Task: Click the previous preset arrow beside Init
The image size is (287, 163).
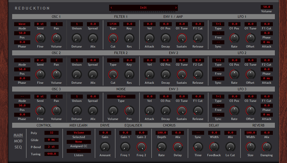Action: (x=111, y=8)
